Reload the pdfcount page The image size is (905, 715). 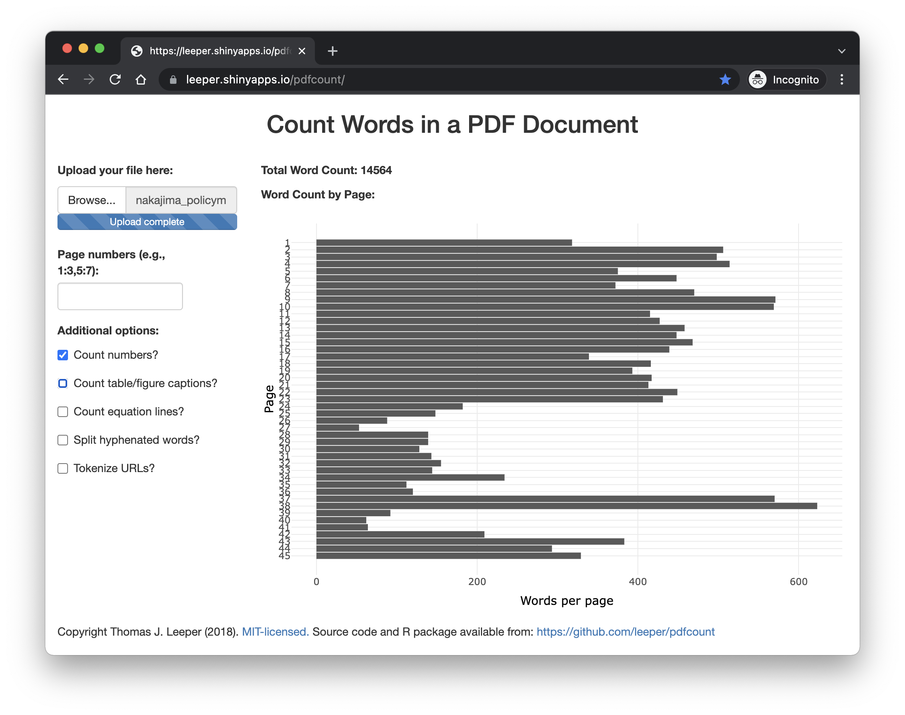(x=115, y=79)
